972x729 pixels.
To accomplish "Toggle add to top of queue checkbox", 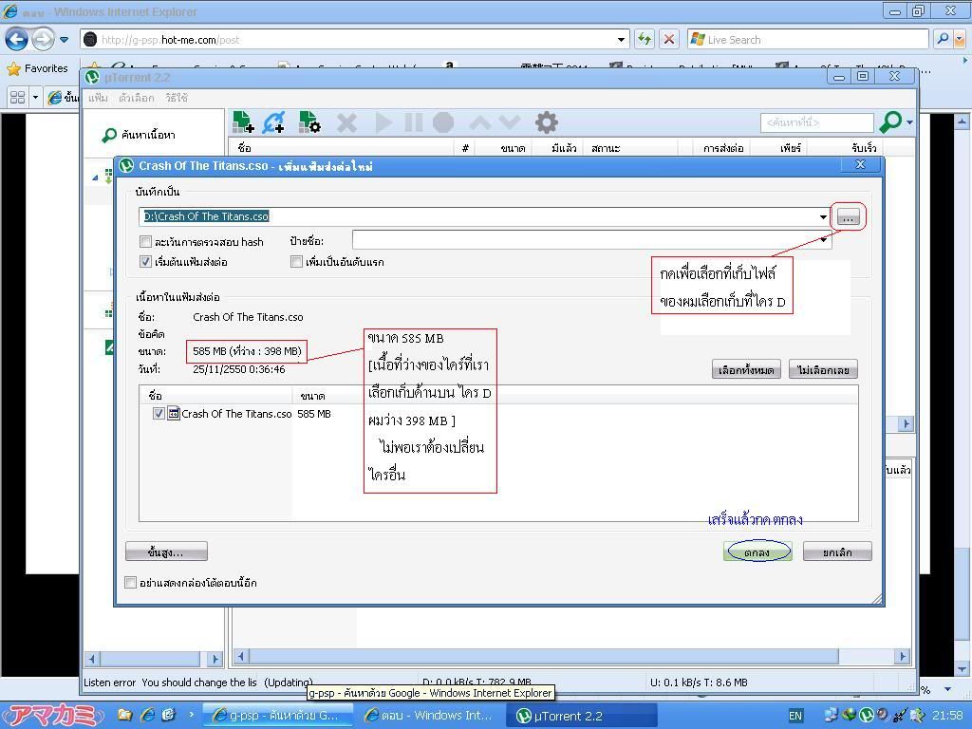I will click(296, 262).
